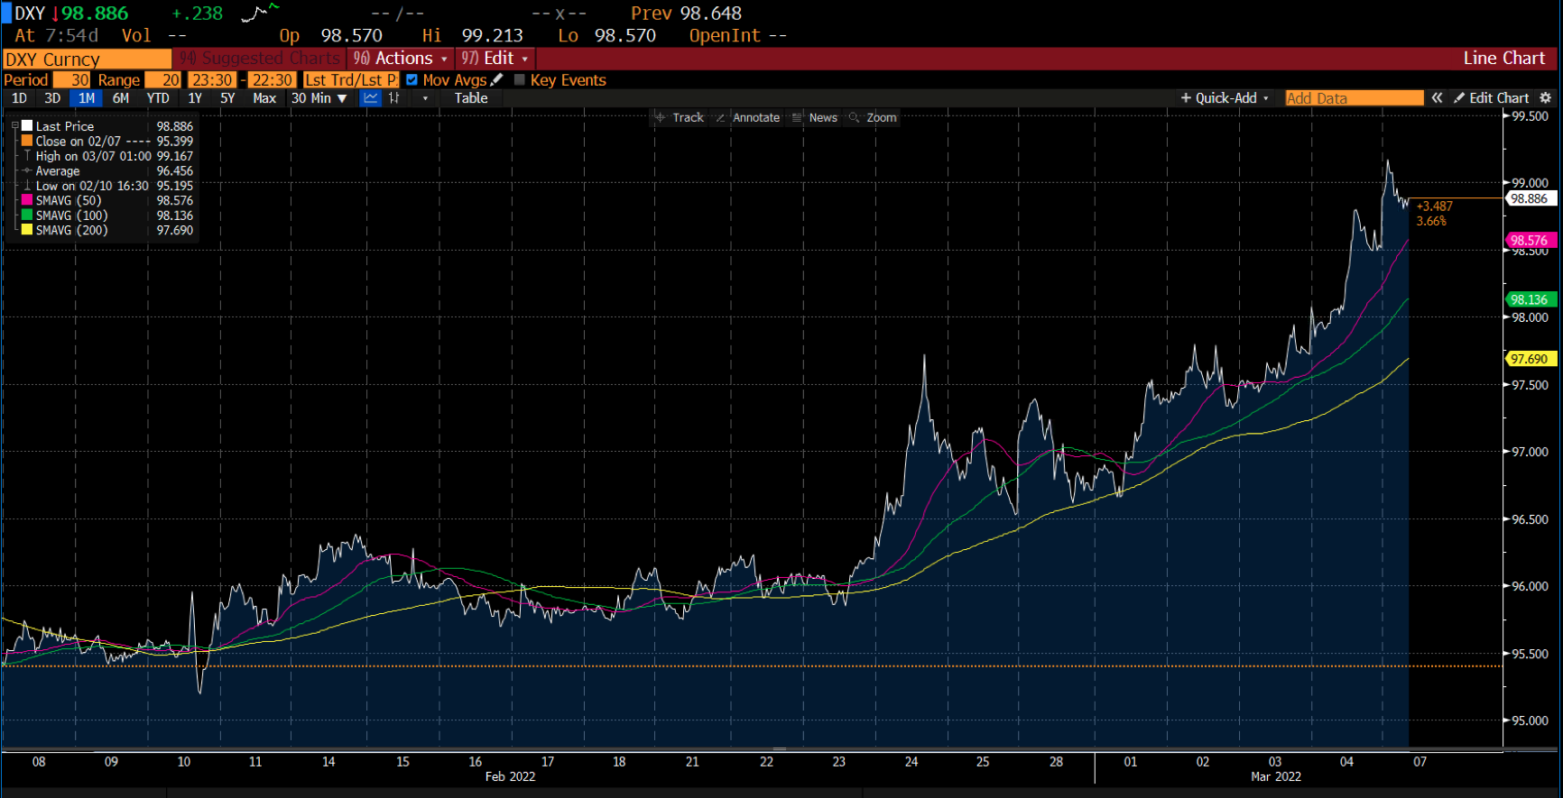1563x798 pixels.
Task: Click the DXY ticker in header
Action: [x=30, y=14]
